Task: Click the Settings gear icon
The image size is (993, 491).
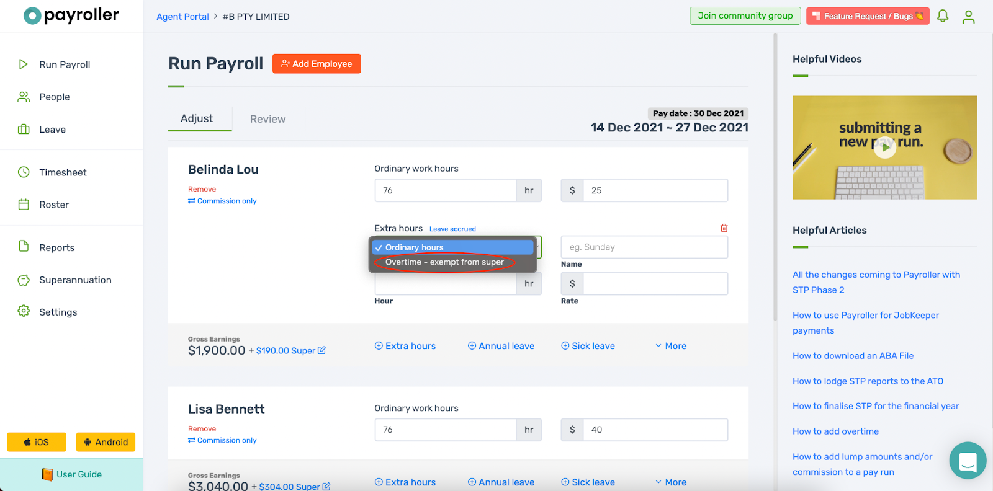Action: click(x=24, y=311)
